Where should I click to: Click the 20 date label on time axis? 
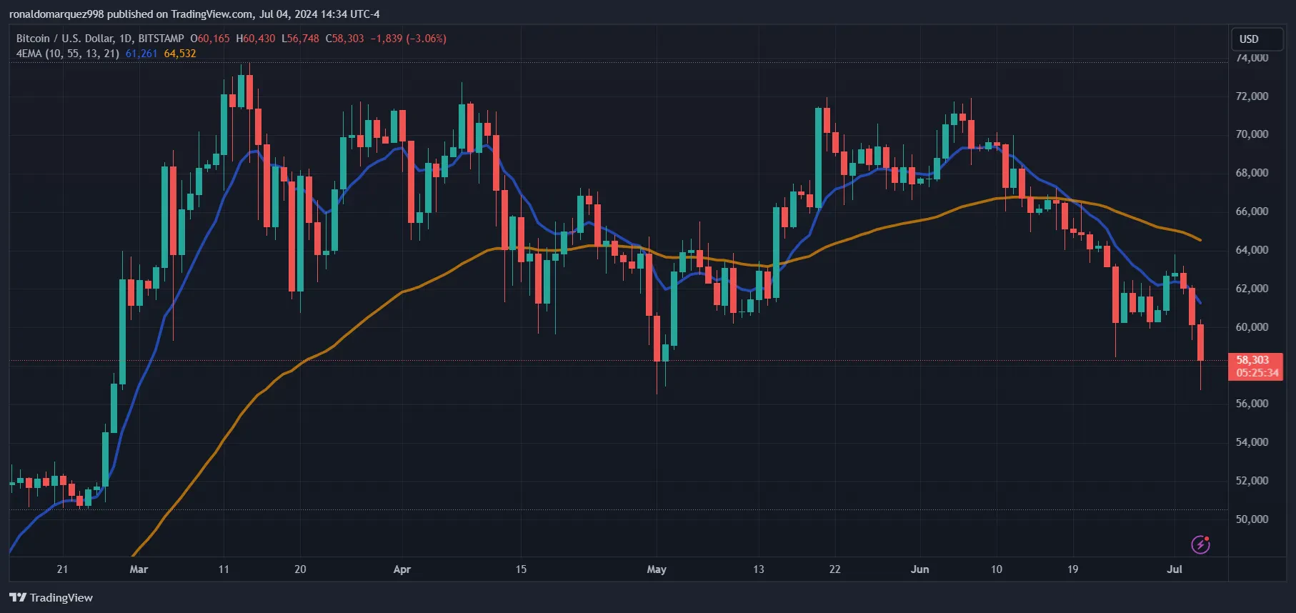coord(300,569)
